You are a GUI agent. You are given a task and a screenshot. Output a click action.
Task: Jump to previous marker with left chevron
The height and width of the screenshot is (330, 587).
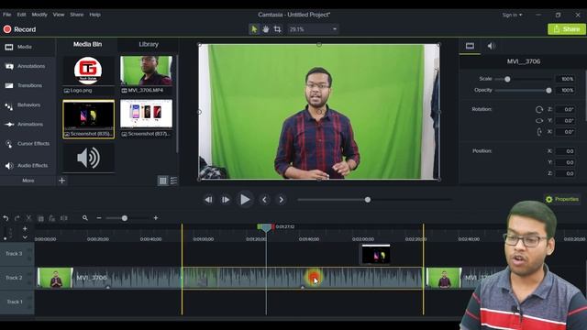(264, 200)
